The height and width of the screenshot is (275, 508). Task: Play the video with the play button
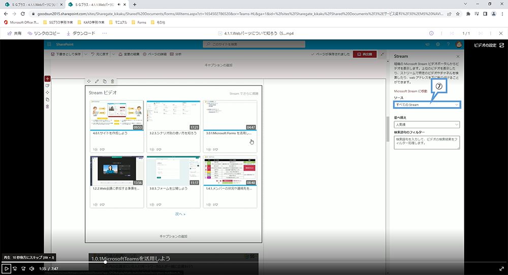pyautogui.click(x=6, y=268)
